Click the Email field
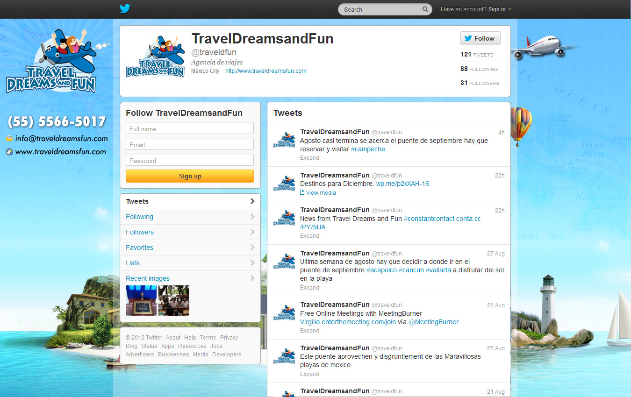The width and height of the screenshot is (631, 397). 190,144
